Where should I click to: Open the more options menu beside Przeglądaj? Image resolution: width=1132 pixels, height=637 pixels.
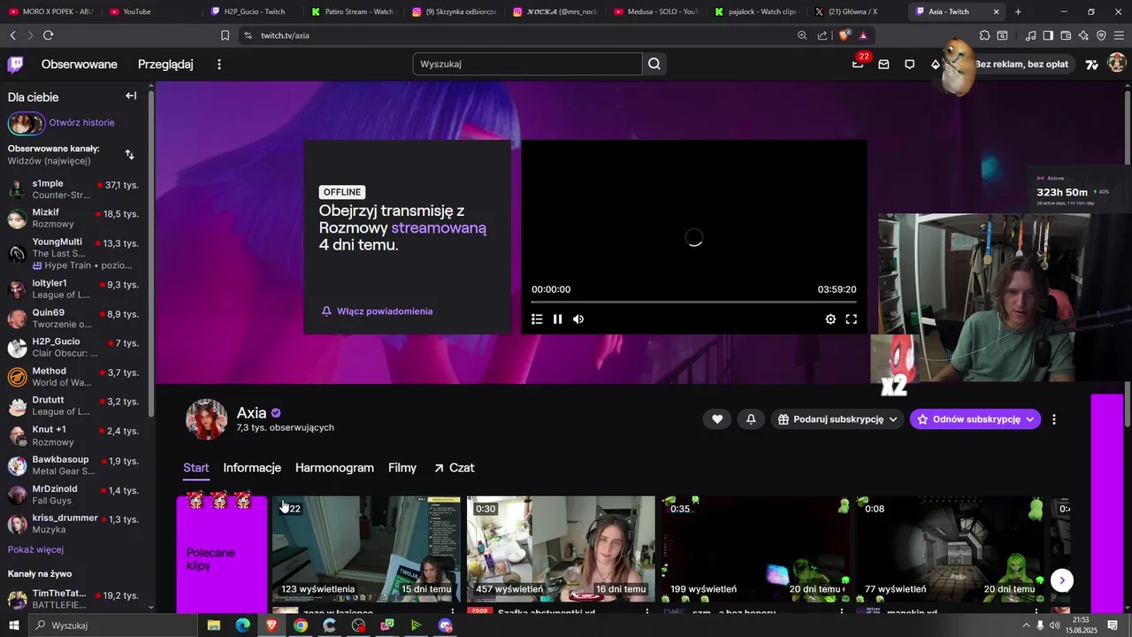click(219, 65)
